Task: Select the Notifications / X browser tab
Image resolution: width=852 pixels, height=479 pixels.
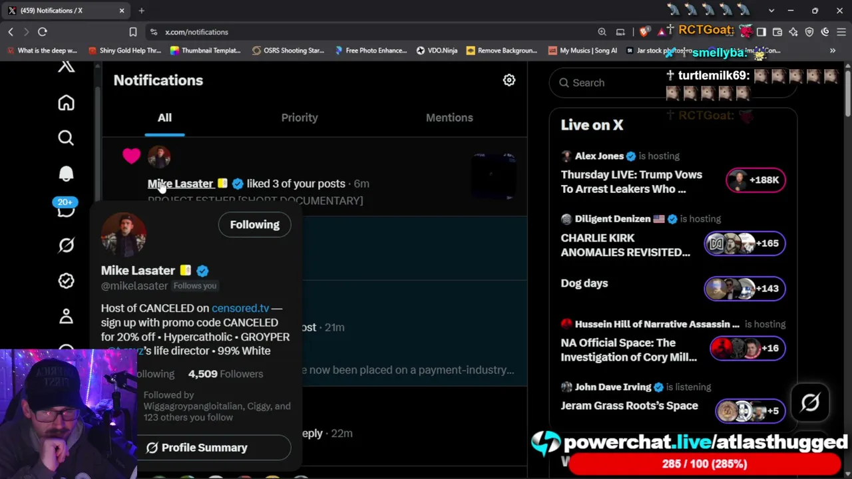Action: [x=66, y=11]
